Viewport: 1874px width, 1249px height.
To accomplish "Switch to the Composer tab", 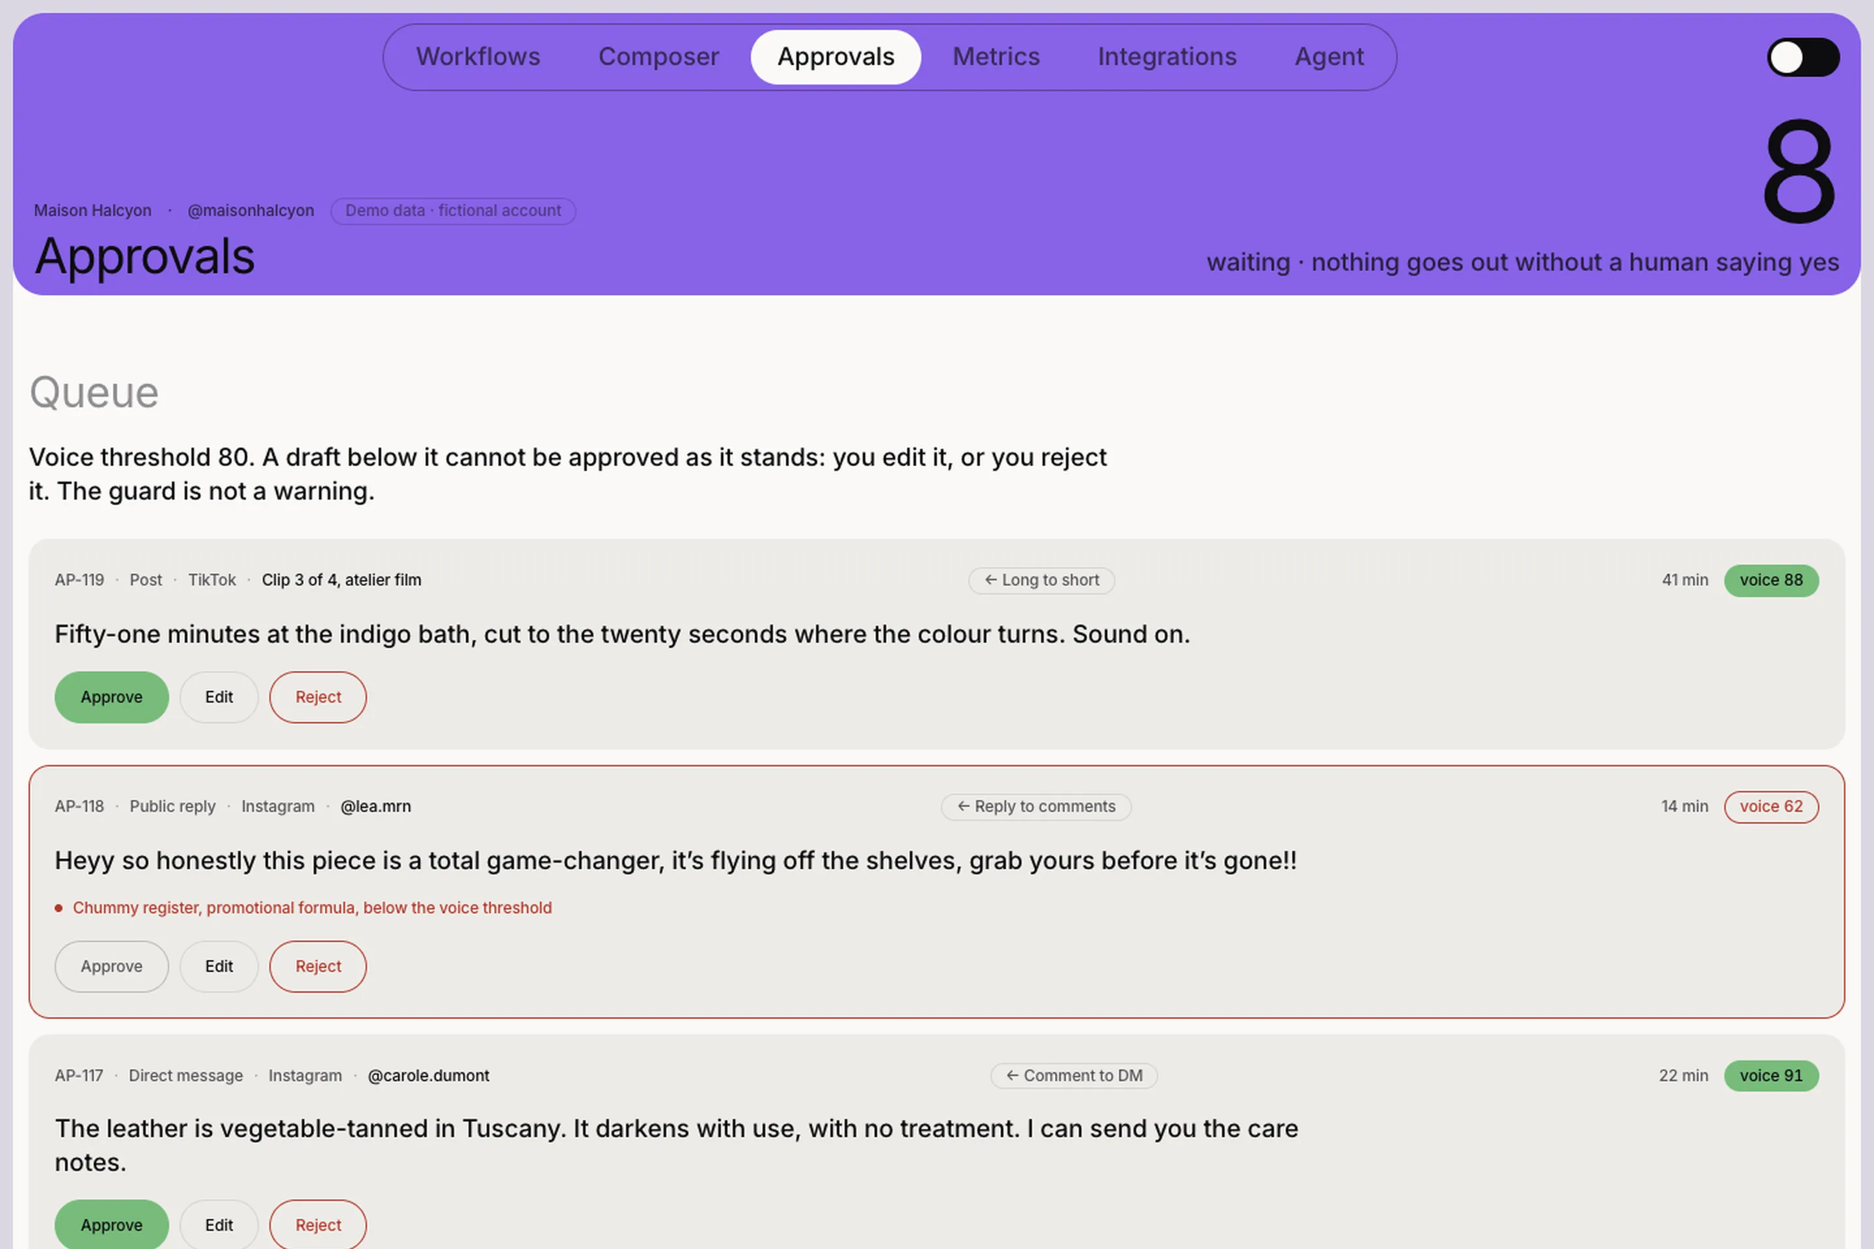I will pos(658,57).
